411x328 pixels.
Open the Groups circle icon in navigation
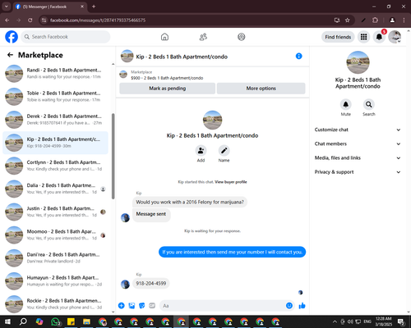click(x=242, y=37)
